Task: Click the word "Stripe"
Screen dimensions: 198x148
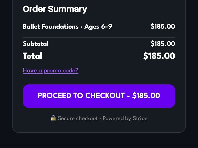Action: tap(140, 118)
